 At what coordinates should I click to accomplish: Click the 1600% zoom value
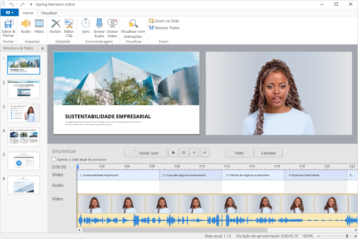307,236
